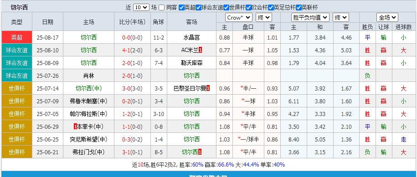Open the 胜平负均值 dropdown
Viewport: 417px width, 177px height.
310,17
